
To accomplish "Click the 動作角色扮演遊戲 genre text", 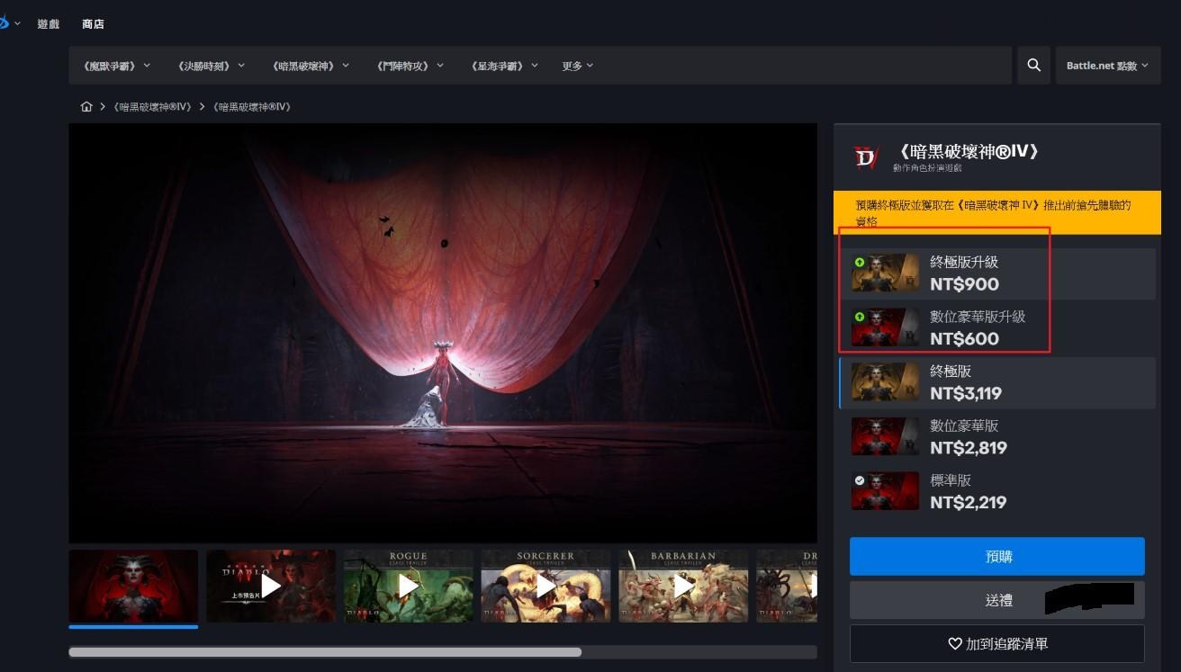I will (927, 168).
